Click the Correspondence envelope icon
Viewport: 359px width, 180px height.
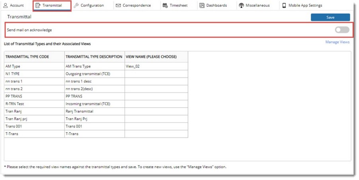pyautogui.click(x=118, y=6)
